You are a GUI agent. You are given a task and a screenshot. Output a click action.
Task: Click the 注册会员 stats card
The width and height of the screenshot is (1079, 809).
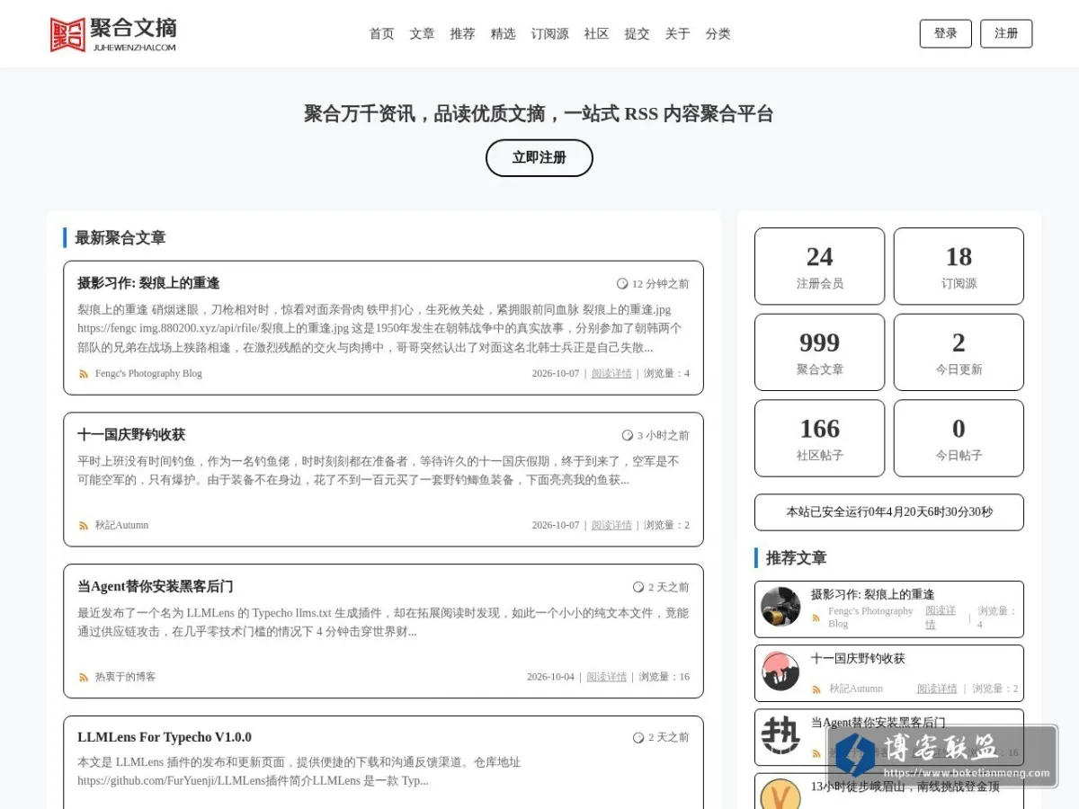[819, 266]
